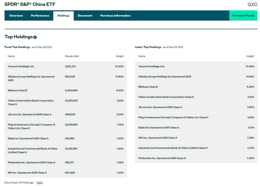The image size is (260, 186).
Task: Select Baidu Inc in Fund holdings
Action: pos(28,138)
